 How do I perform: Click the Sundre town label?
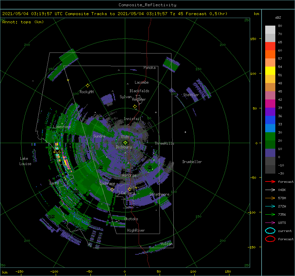click(99, 136)
